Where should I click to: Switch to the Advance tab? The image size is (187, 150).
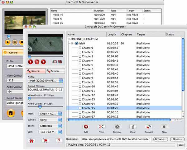(x=55, y=71)
